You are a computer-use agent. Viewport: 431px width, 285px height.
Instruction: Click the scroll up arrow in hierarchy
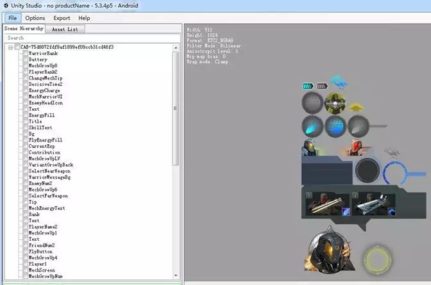[x=176, y=48]
